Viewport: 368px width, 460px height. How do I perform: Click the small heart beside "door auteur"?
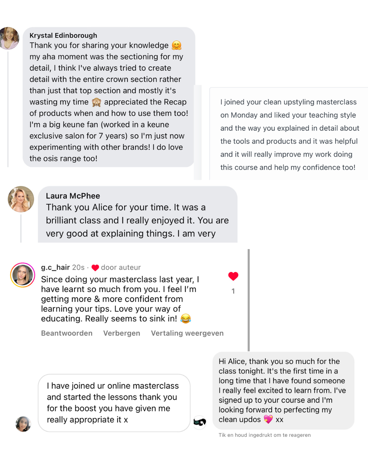click(x=95, y=268)
